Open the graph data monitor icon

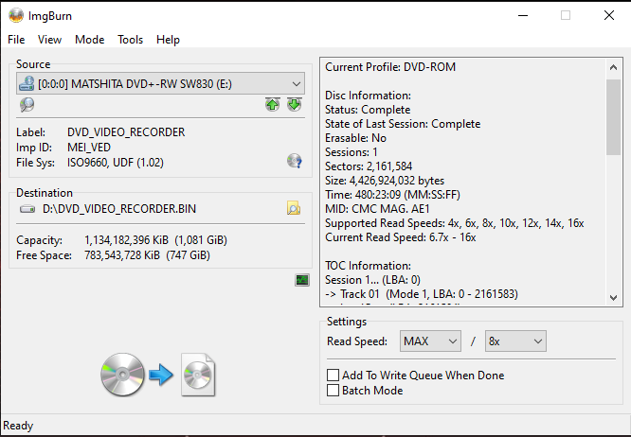[302, 280]
